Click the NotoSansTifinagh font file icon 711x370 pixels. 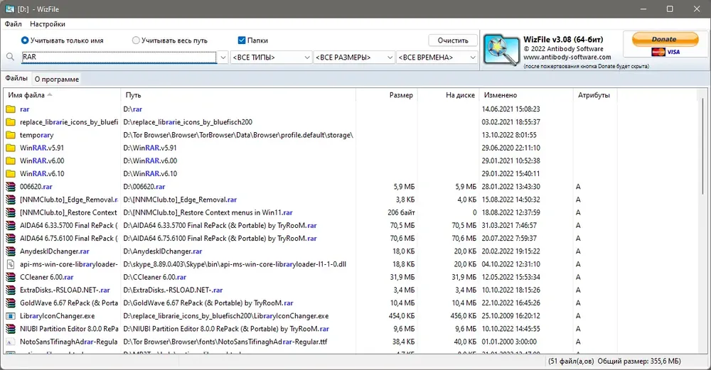11,342
